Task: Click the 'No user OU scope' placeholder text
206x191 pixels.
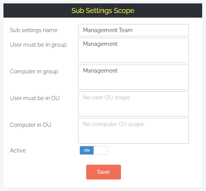Action: (106, 97)
